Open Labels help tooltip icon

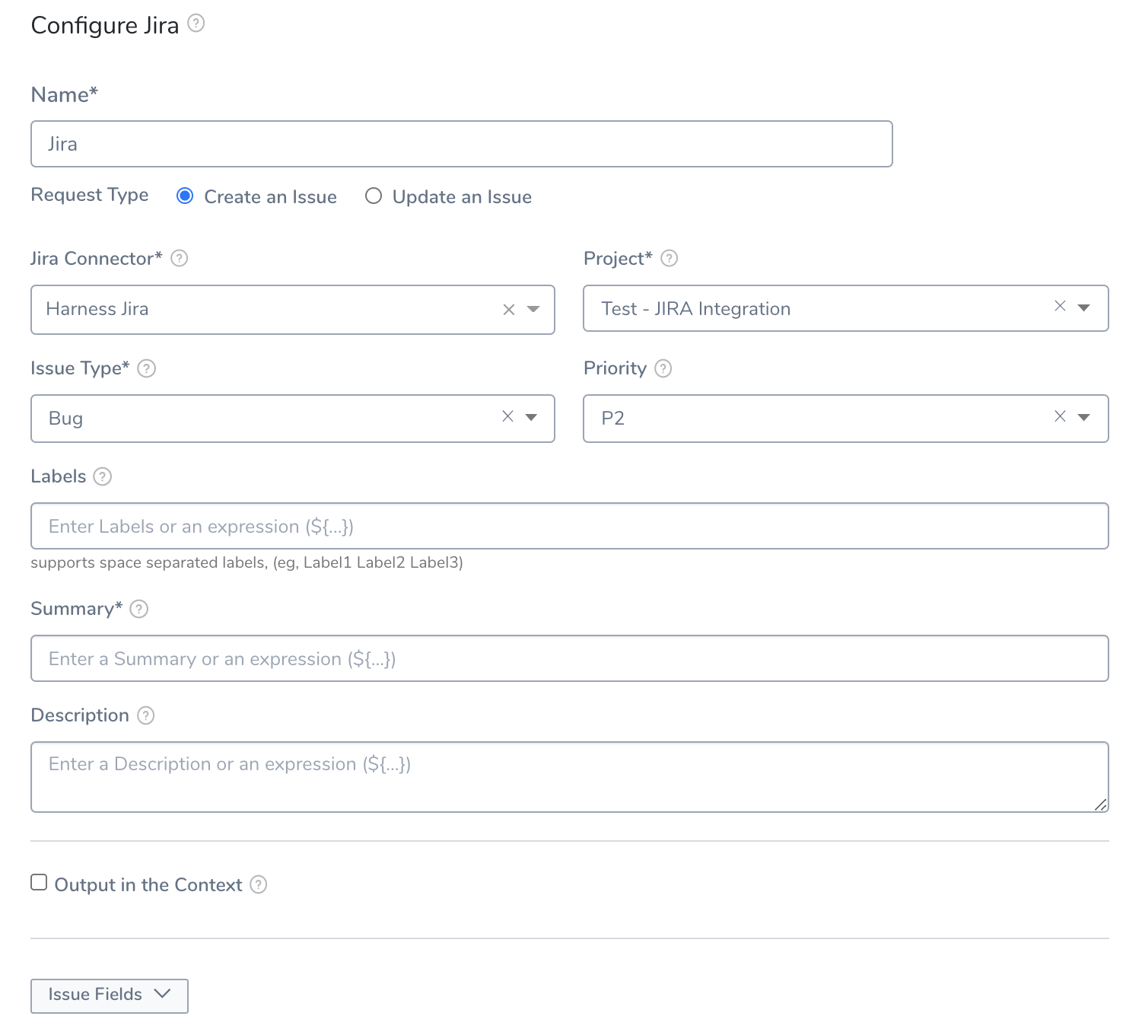pyautogui.click(x=103, y=476)
